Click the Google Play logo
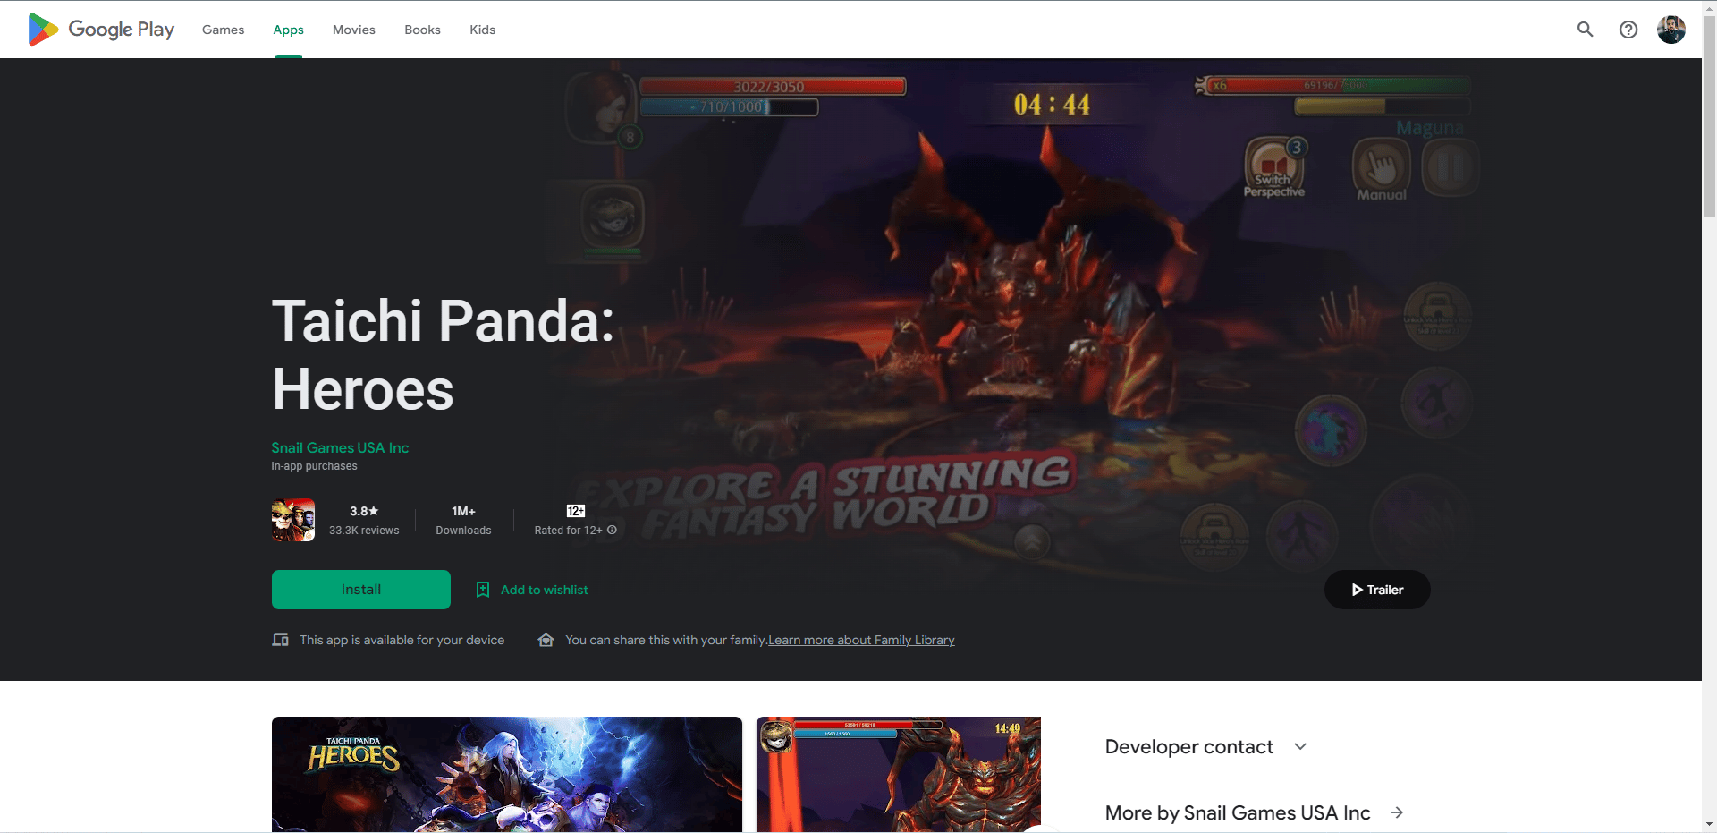The width and height of the screenshot is (1717, 833). click(x=101, y=30)
